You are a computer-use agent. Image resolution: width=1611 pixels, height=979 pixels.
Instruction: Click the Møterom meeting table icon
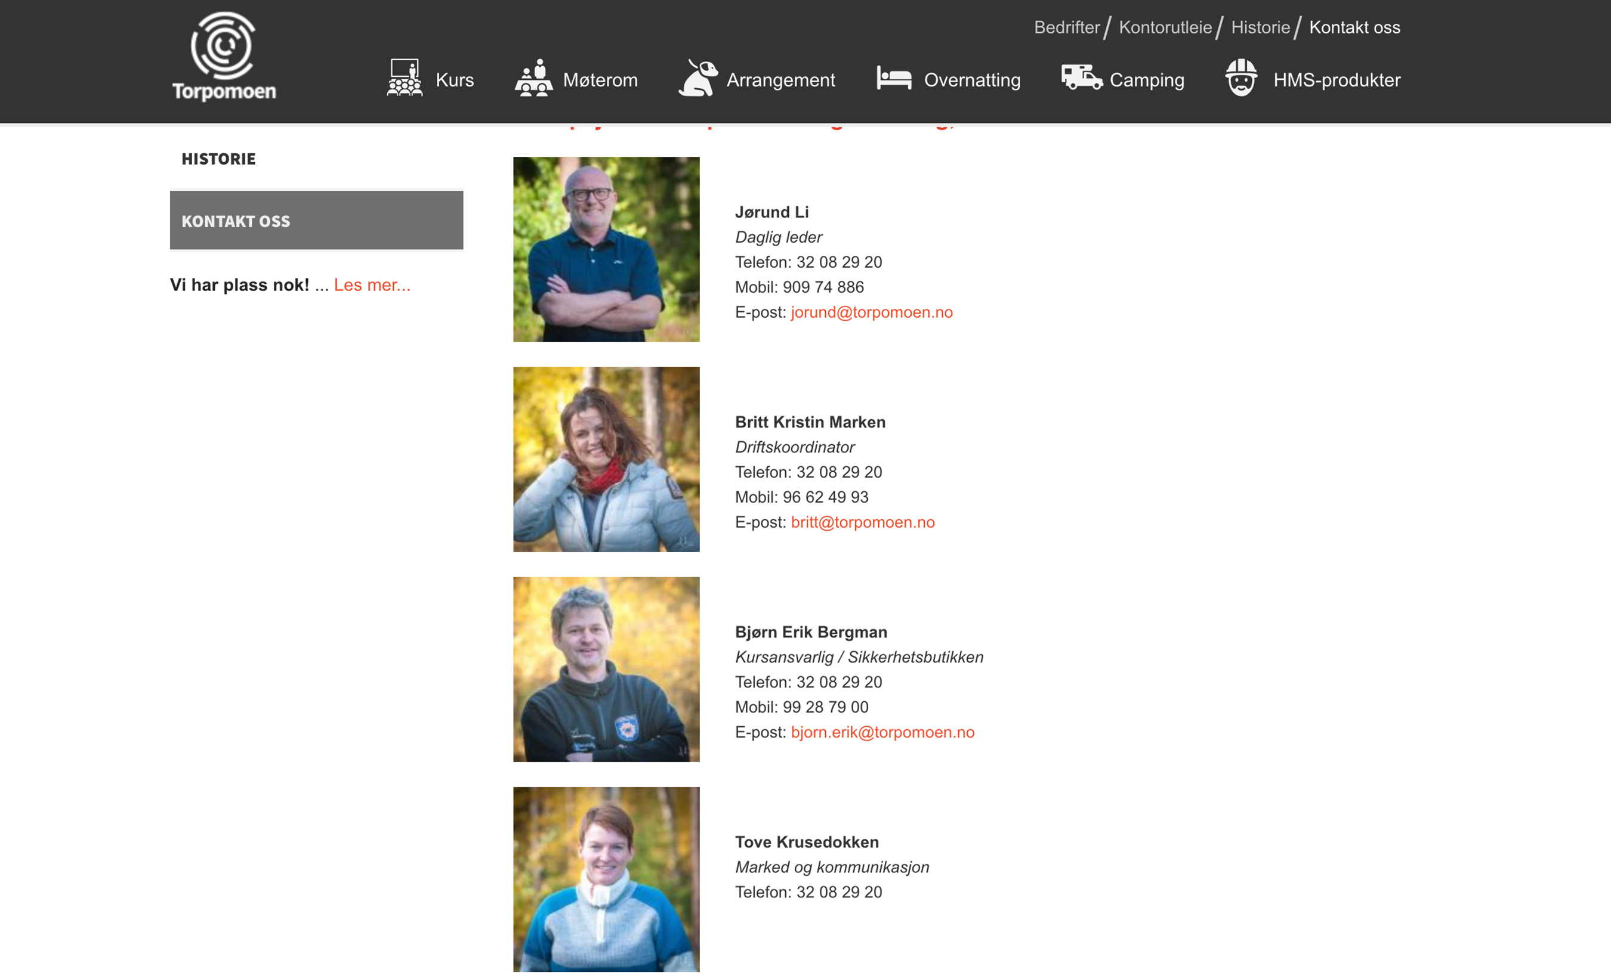pyautogui.click(x=533, y=78)
